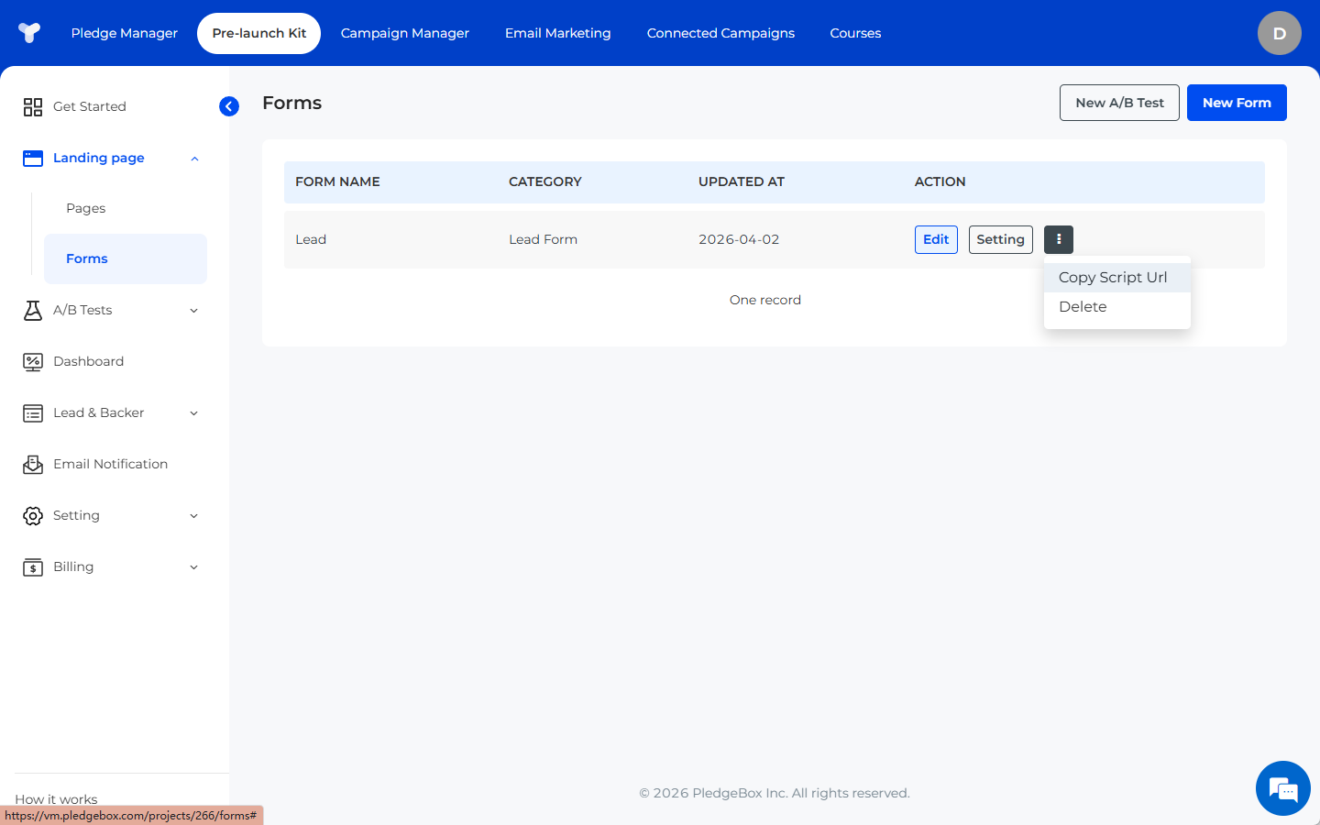1320x825 pixels.
Task: Open the live chat bubble icon
Action: 1282,788
